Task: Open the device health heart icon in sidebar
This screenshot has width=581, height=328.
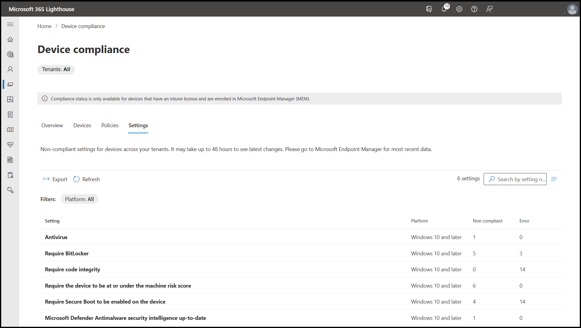Action: point(10,145)
